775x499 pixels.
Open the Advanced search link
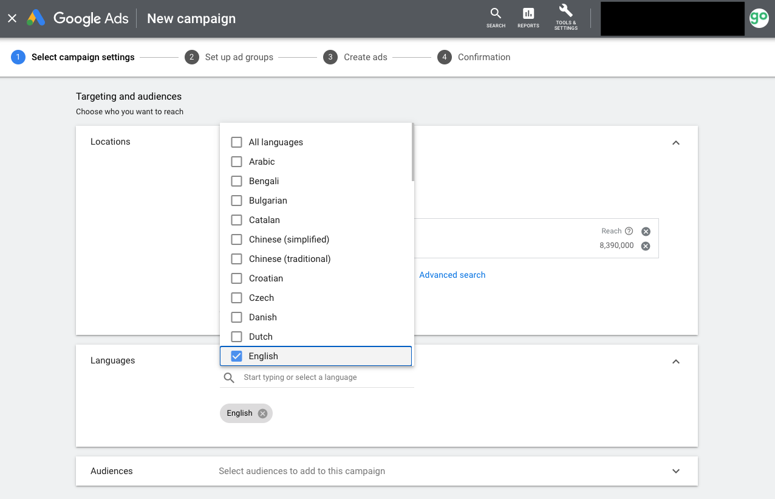(x=452, y=275)
